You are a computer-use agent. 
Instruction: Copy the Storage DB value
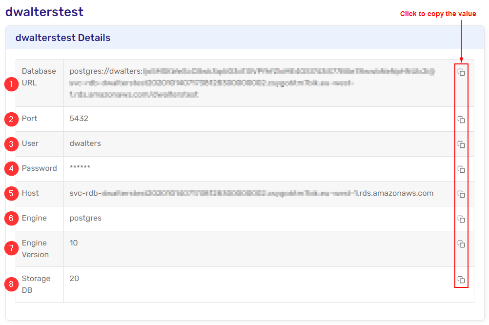(x=461, y=280)
